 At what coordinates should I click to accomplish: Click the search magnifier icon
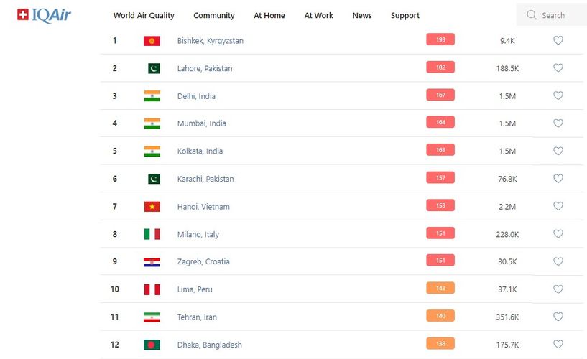pyautogui.click(x=532, y=15)
